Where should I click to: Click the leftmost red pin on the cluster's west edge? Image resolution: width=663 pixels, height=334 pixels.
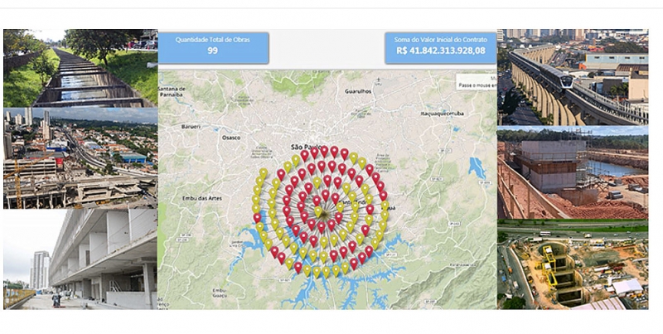pyautogui.click(x=257, y=217)
